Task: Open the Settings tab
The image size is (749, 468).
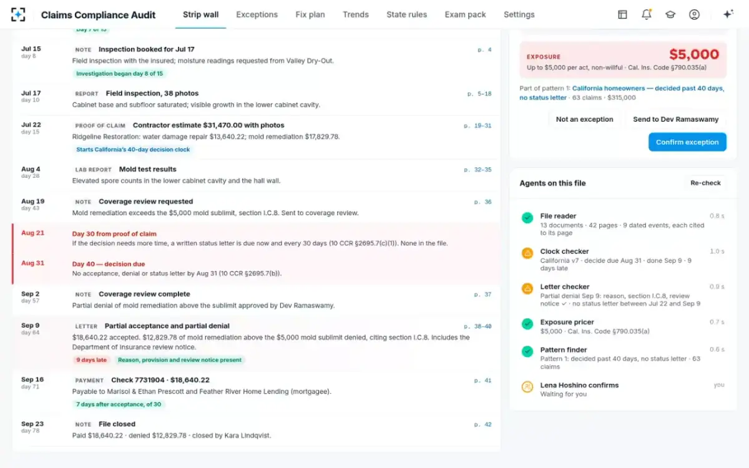Action: [519, 14]
